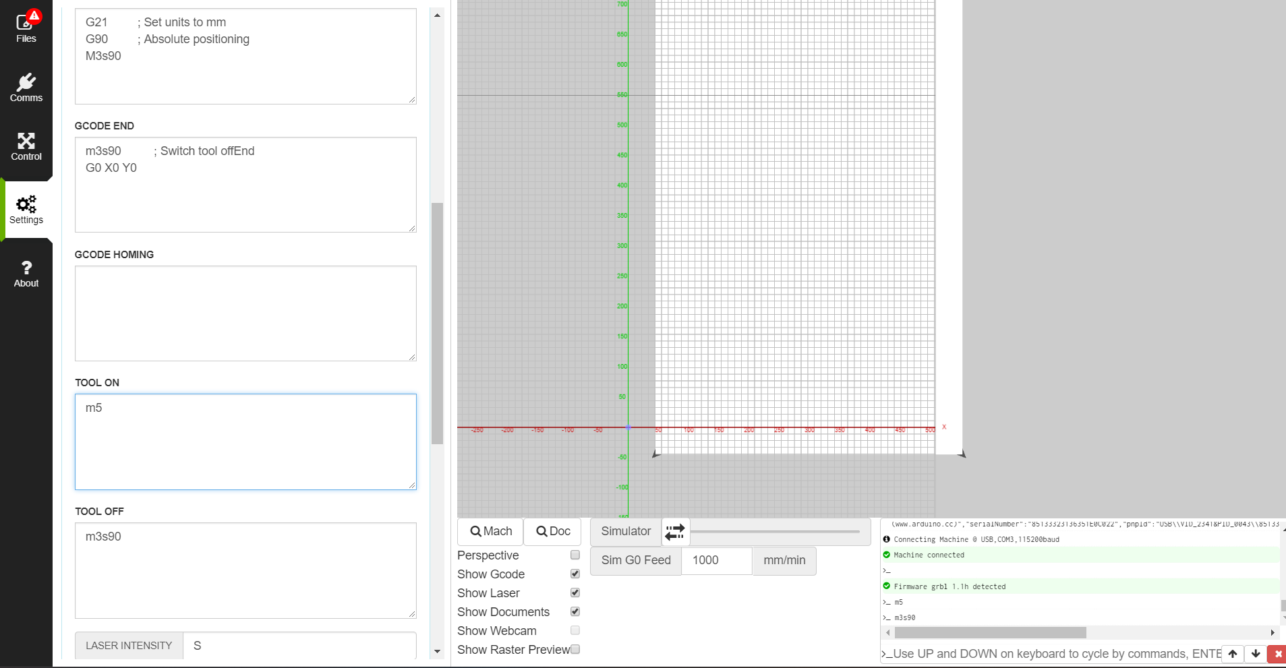Click inside the GCODE HOMING text area
This screenshot has height=668, width=1286.
(x=245, y=313)
